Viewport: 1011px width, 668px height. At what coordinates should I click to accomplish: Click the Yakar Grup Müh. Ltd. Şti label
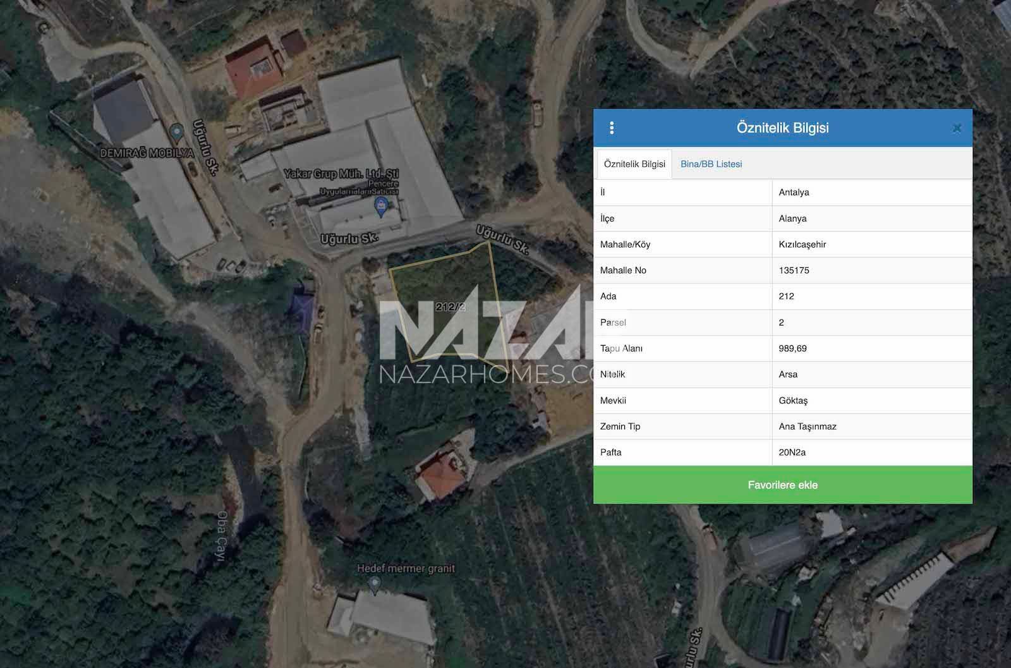tap(341, 174)
